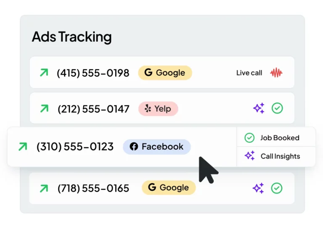Click the Live call status label

click(x=249, y=73)
